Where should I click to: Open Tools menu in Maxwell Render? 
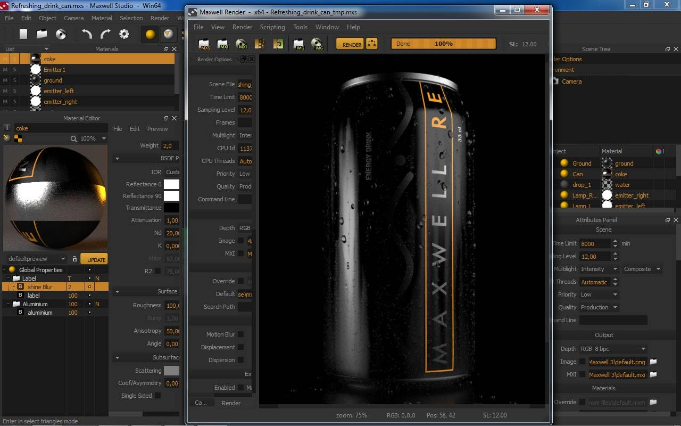tap(300, 27)
